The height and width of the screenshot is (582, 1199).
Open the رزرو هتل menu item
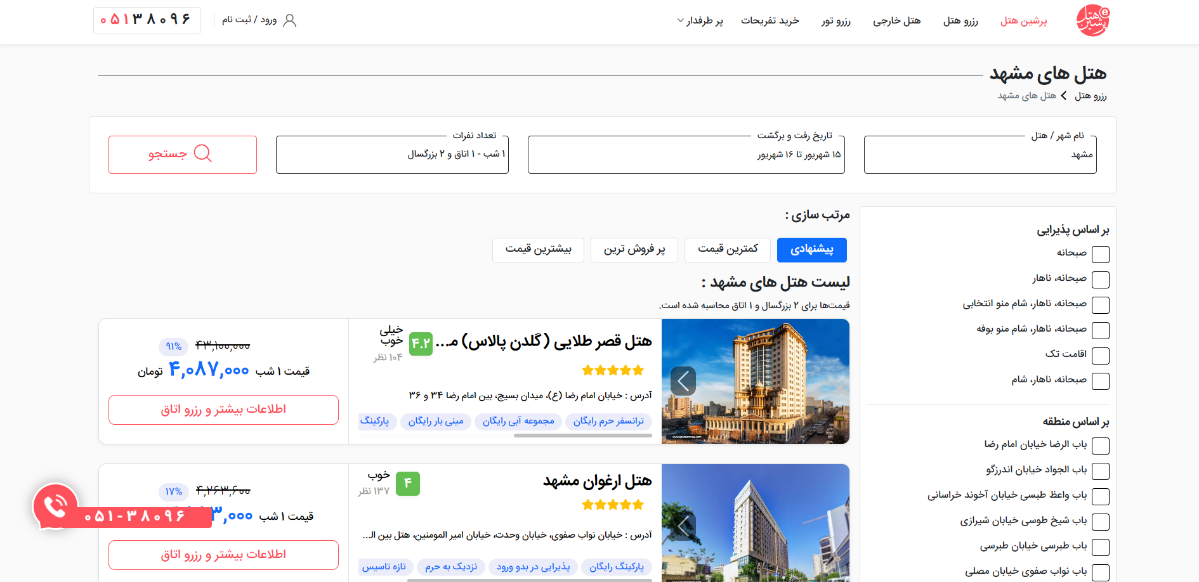[960, 21]
